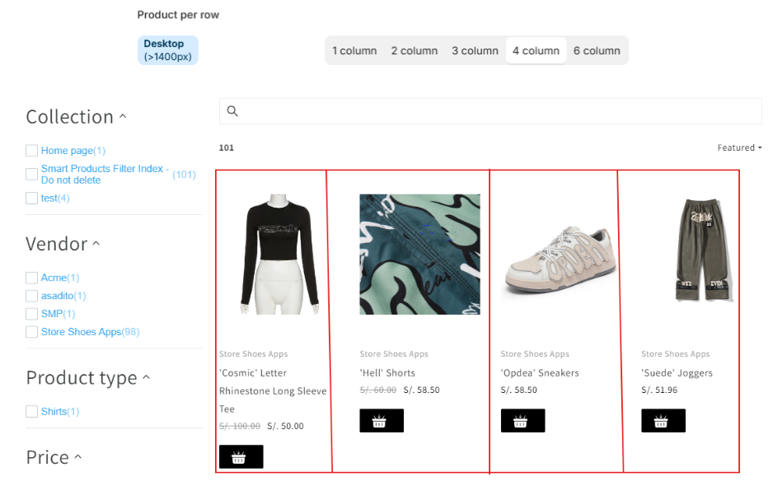Click into the product search field
This screenshot has width=773, height=486.
[494, 111]
